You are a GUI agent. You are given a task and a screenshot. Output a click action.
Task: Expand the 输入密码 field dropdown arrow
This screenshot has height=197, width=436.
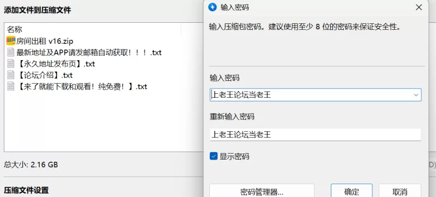pyautogui.click(x=416, y=95)
